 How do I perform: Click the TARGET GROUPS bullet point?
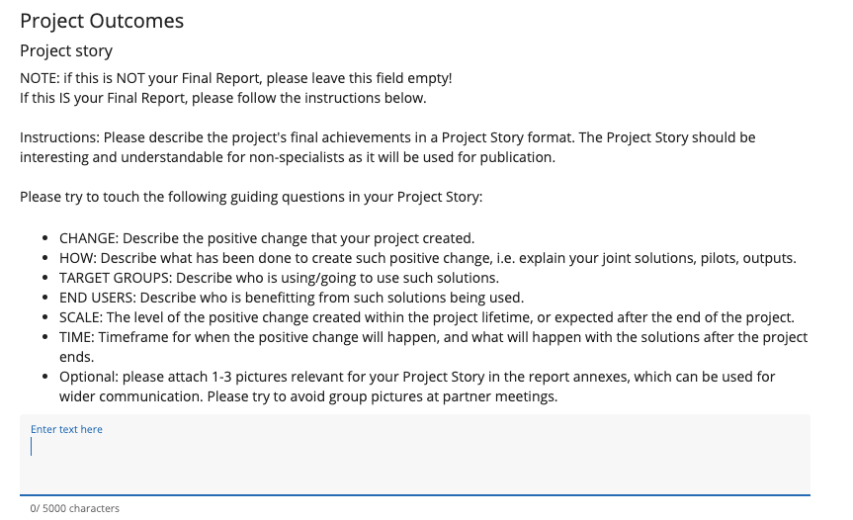click(x=279, y=278)
